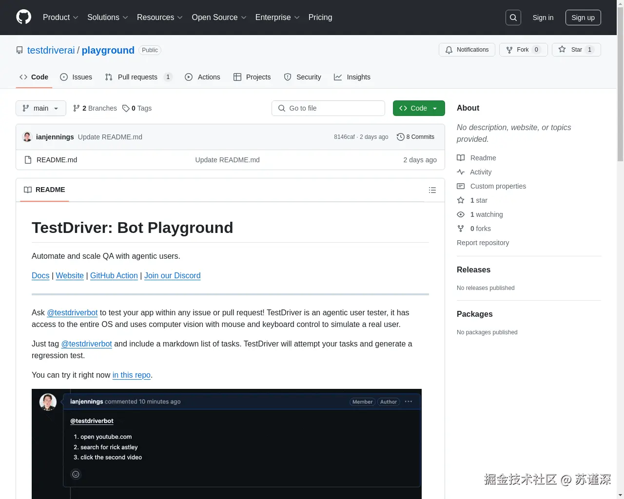Image resolution: width=624 pixels, height=499 pixels.
Task: Click the Releases heading link
Action: (473, 269)
